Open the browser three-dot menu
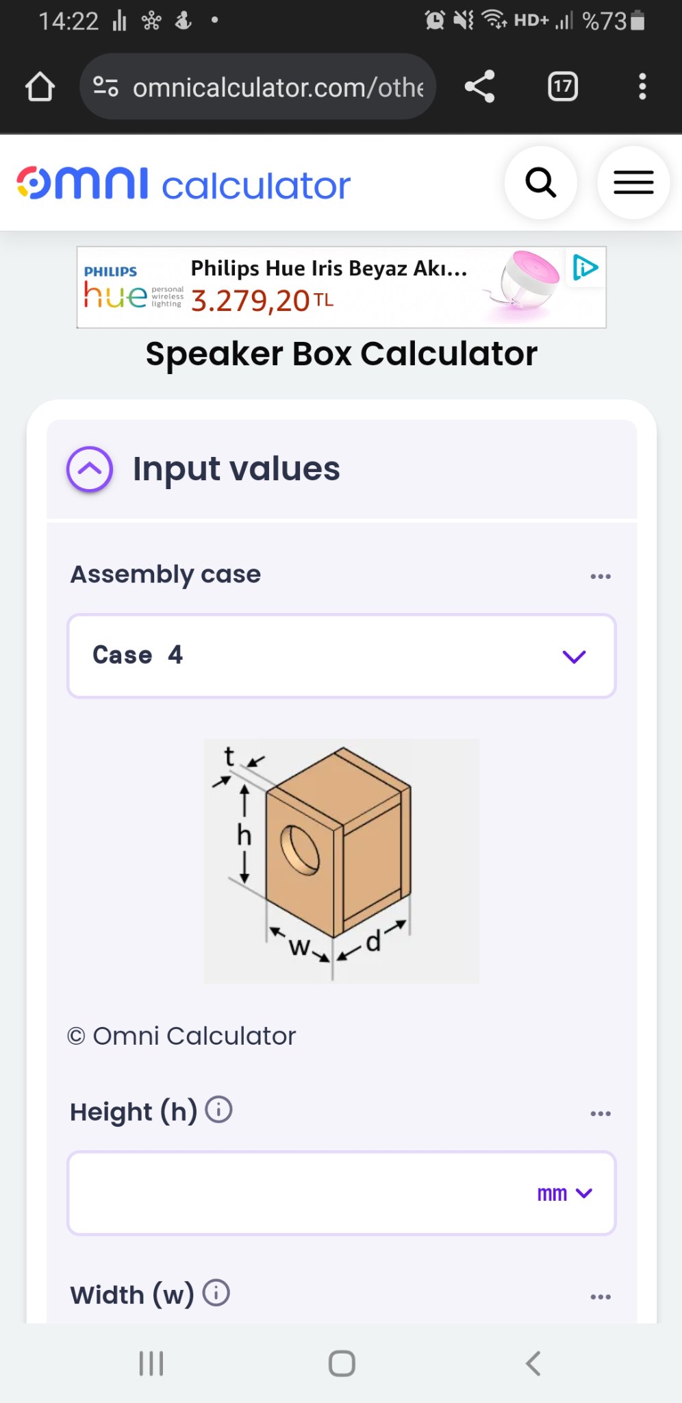This screenshot has height=1403, width=682. tap(642, 87)
